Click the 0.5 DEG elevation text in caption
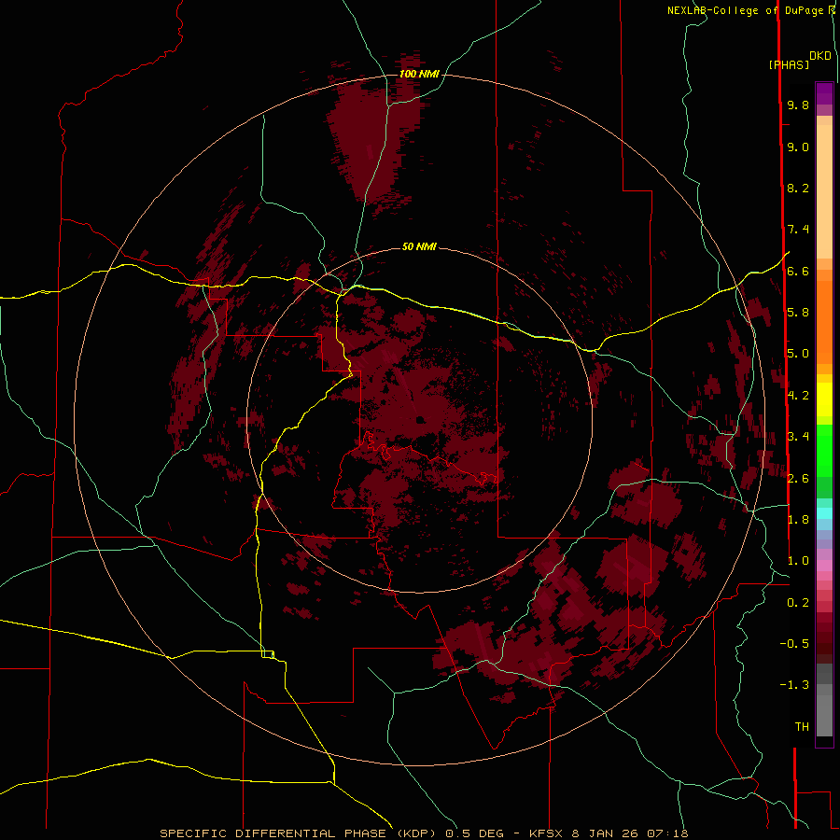Viewport: 840px width, 840px height. [x=476, y=833]
